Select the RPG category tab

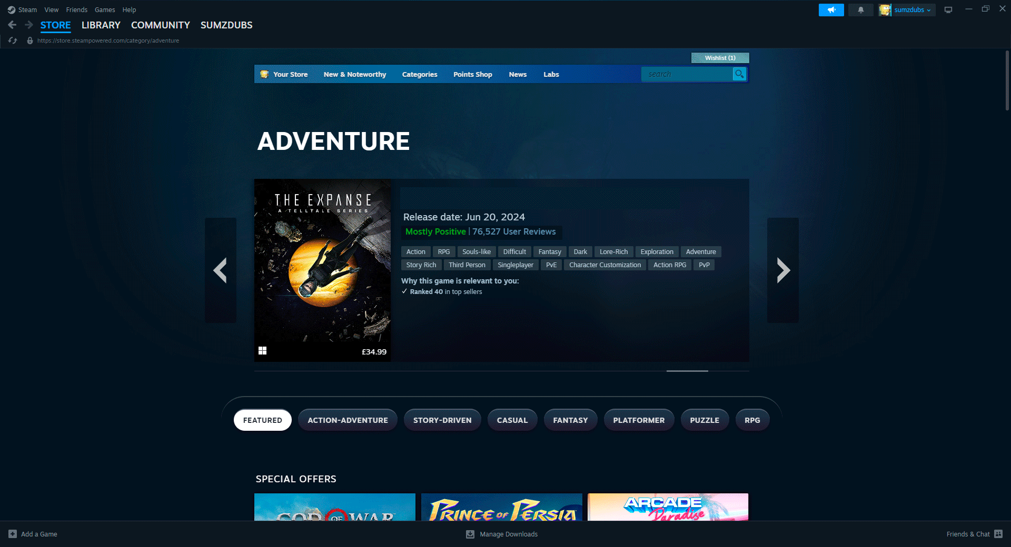pos(752,420)
